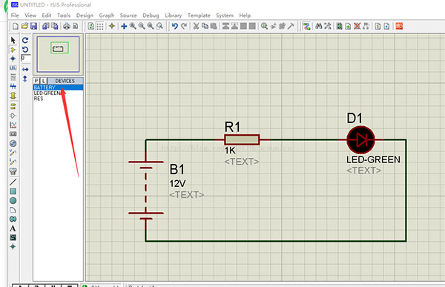The width and height of the screenshot is (445, 287).
Task: Open library manager with L button
Action: point(44,81)
